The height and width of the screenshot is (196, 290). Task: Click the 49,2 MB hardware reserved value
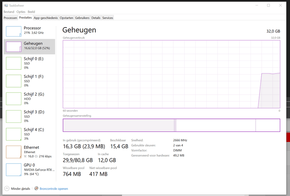[179, 155]
